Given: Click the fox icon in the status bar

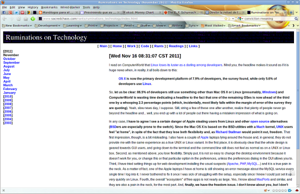Looking at the screenshot, I should 265,190.
